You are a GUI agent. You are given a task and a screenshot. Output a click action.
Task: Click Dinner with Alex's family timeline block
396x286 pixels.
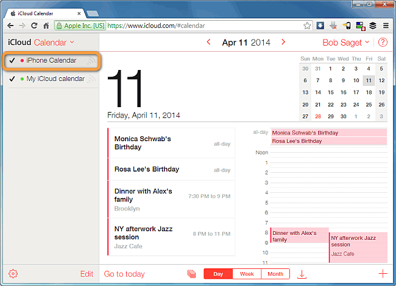point(300,235)
